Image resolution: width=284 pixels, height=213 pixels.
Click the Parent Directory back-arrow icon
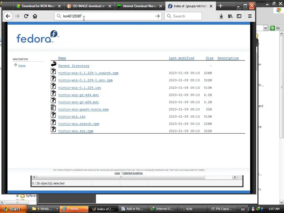click(x=54, y=64)
